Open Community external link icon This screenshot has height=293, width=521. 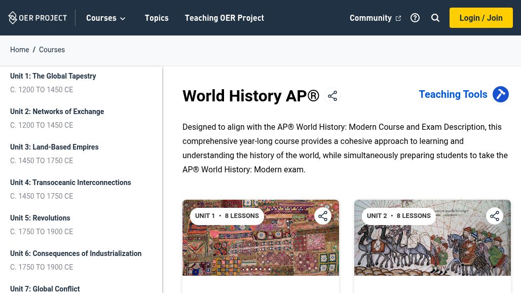point(398,18)
